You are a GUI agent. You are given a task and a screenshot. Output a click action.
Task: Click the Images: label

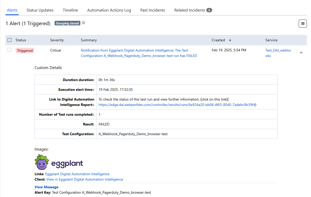pyautogui.click(x=41, y=149)
